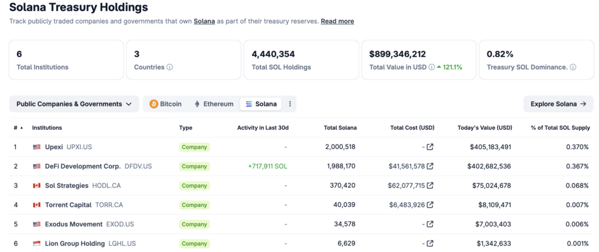Click the DFDV.US ticker text
The image size is (599, 252).
(138, 166)
